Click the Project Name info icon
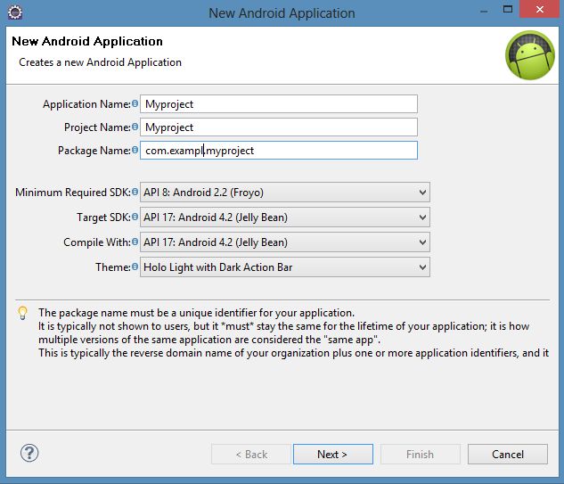The image size is (564, 484). (x=135, y=127)
